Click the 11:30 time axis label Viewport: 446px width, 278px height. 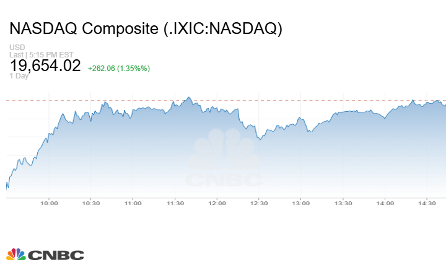(175, 203)
